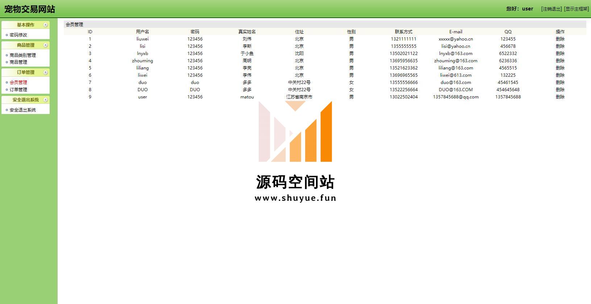Click the real name 刘伟

247,39
